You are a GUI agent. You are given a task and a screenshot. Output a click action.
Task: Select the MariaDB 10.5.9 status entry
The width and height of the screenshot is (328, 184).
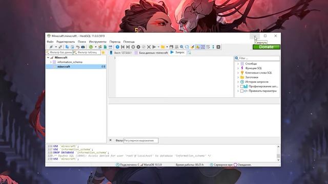(x=151, y=165)
